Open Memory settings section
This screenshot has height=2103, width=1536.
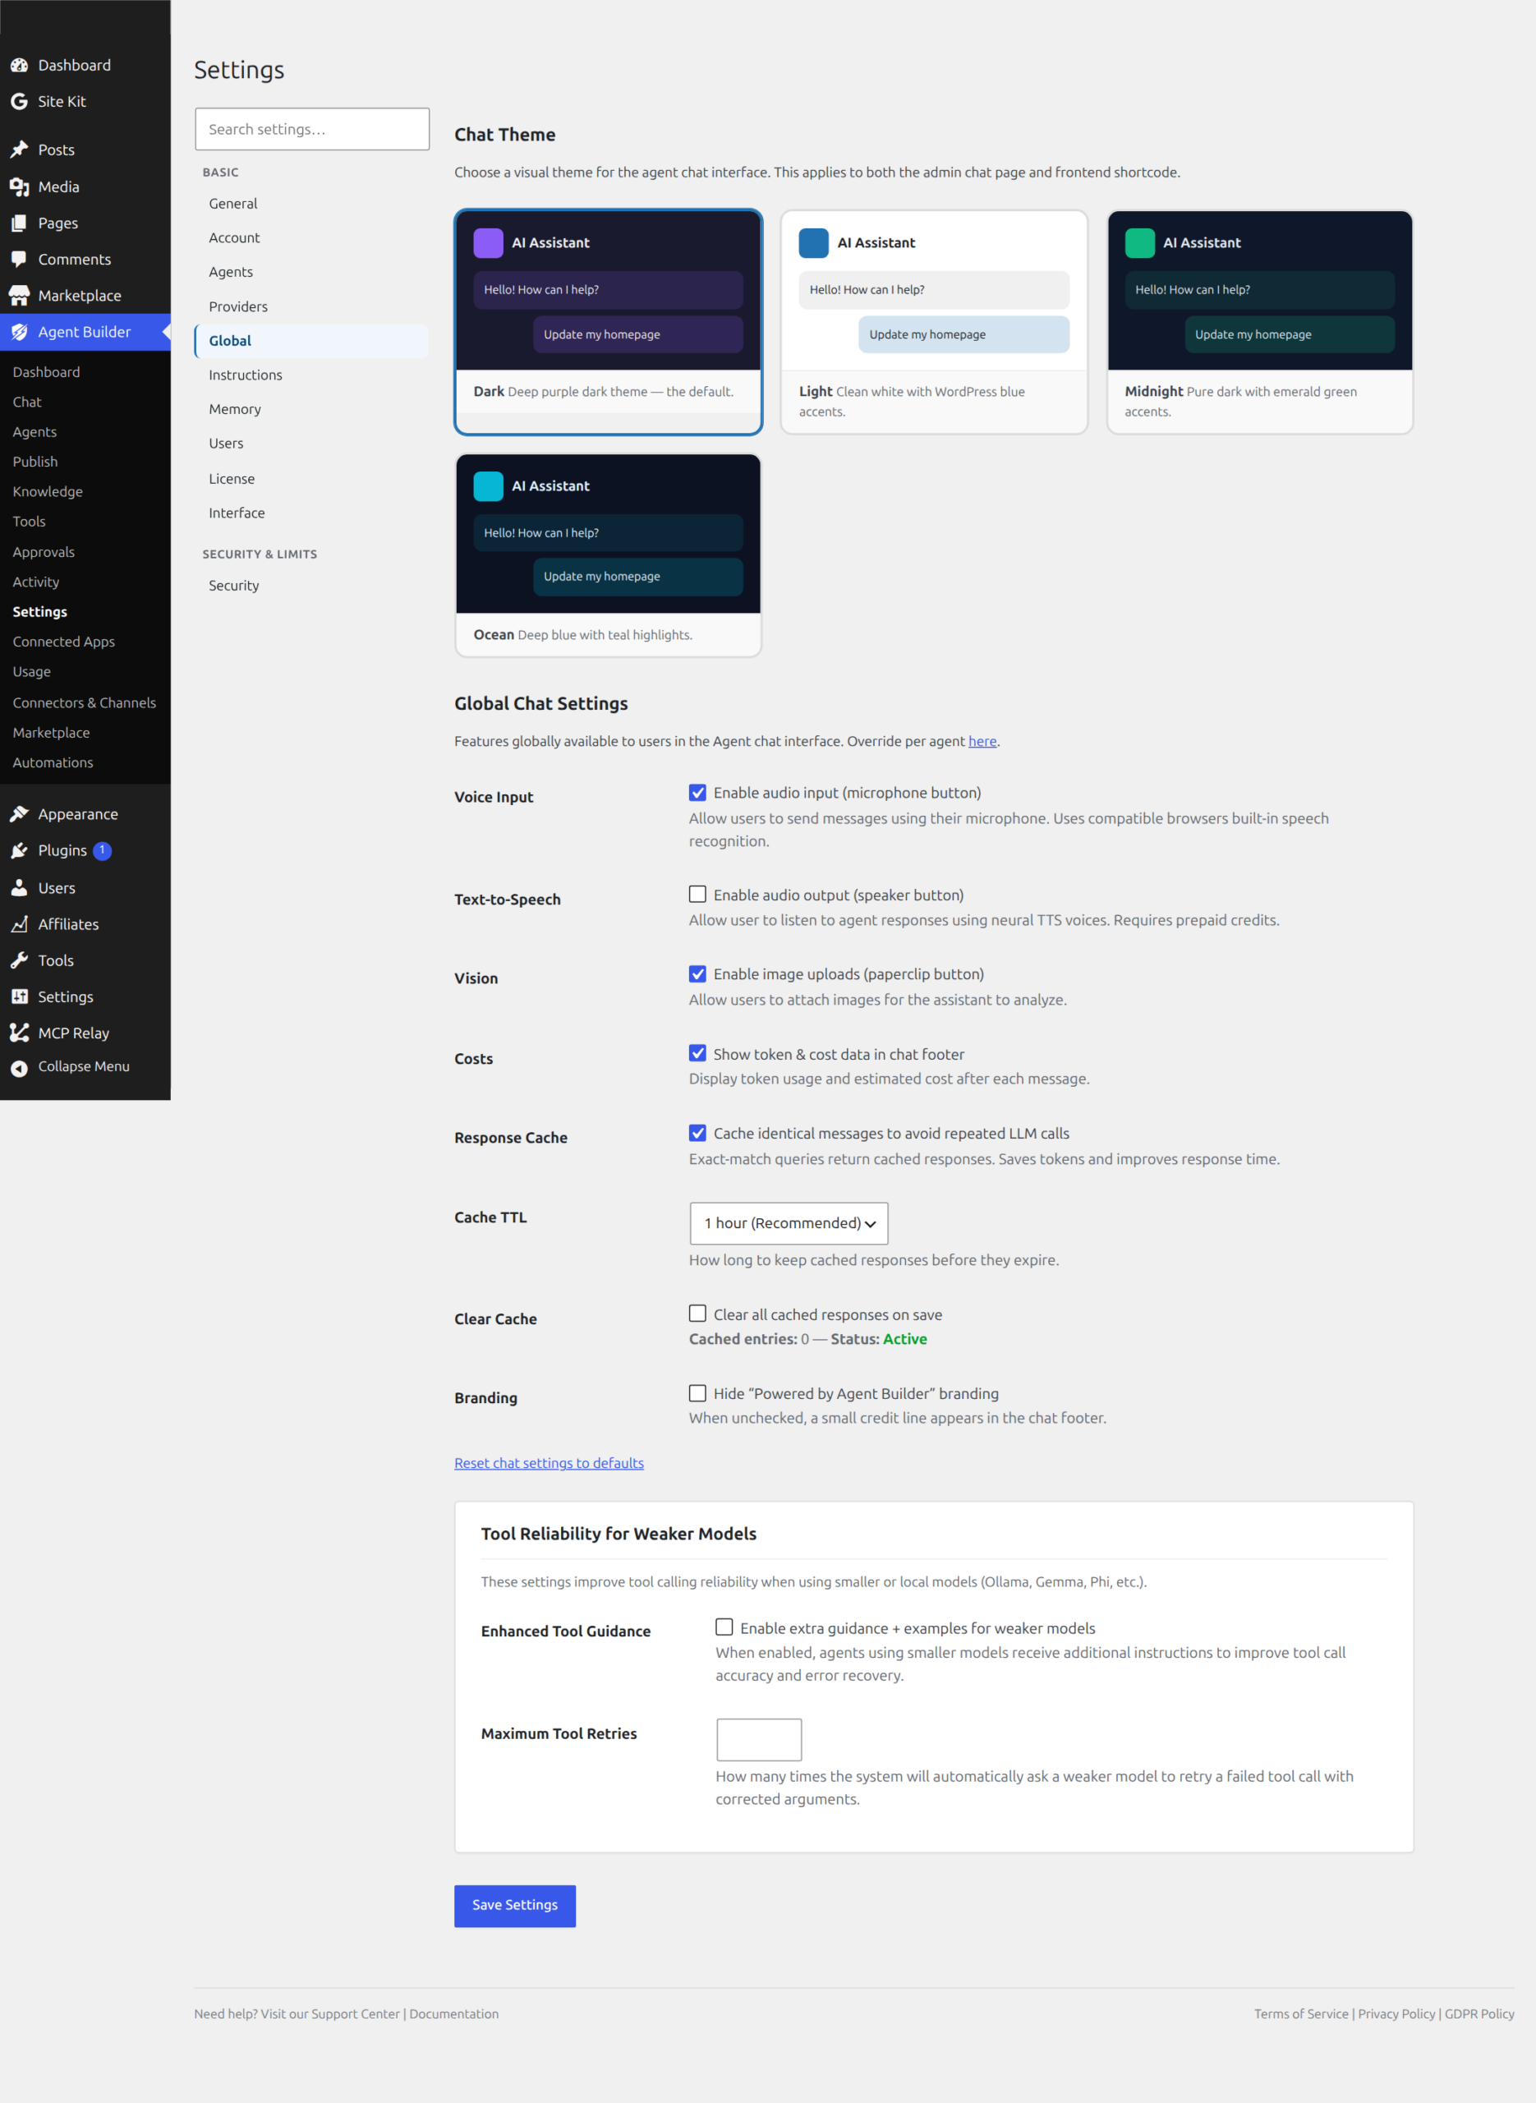click(311, 410)
